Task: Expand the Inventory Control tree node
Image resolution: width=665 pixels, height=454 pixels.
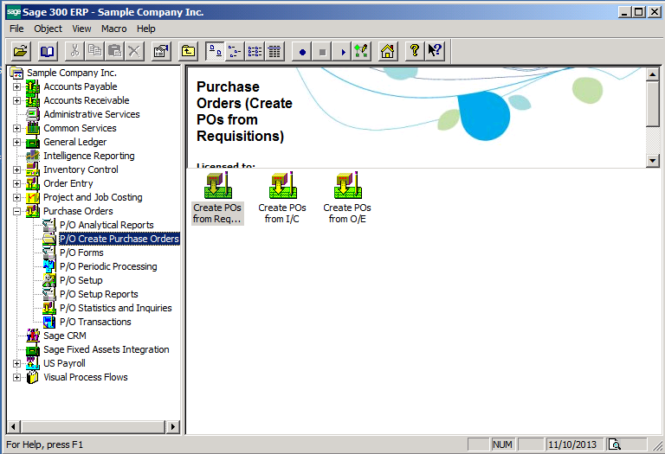Action: coord(16,169)
